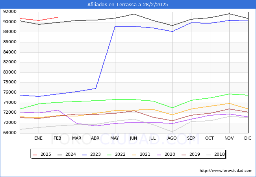Click the 74000 y-axis value

tap(10, 103)
